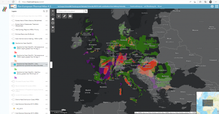Collapse Geothermal Heat (GeoDH) layer group
Image resolution: width=219 pixels, height=114 pixels.
tap(12, 43)
